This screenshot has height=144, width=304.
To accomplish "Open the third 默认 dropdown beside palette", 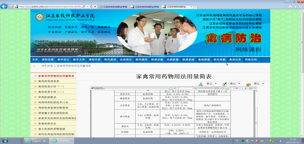I will [x=259, y=84].
